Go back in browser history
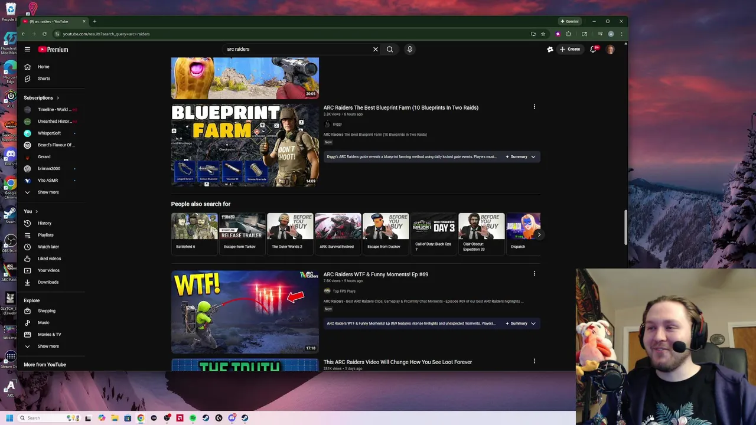 23,34
